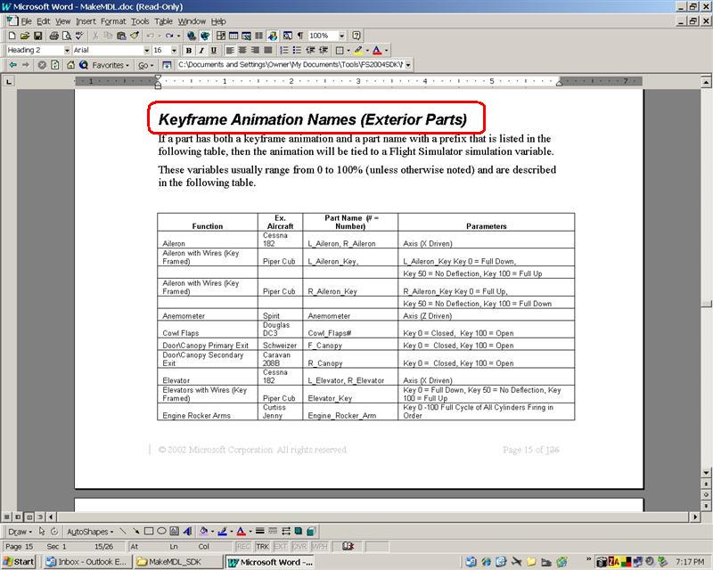Switch to Inbox - Outlook Express taskbar button
This screenshot has width=713, height=570.
[x=86, y=562]
